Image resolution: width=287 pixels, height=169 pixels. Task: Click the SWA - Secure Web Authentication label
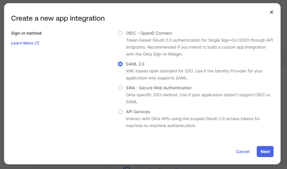point(159,88)
